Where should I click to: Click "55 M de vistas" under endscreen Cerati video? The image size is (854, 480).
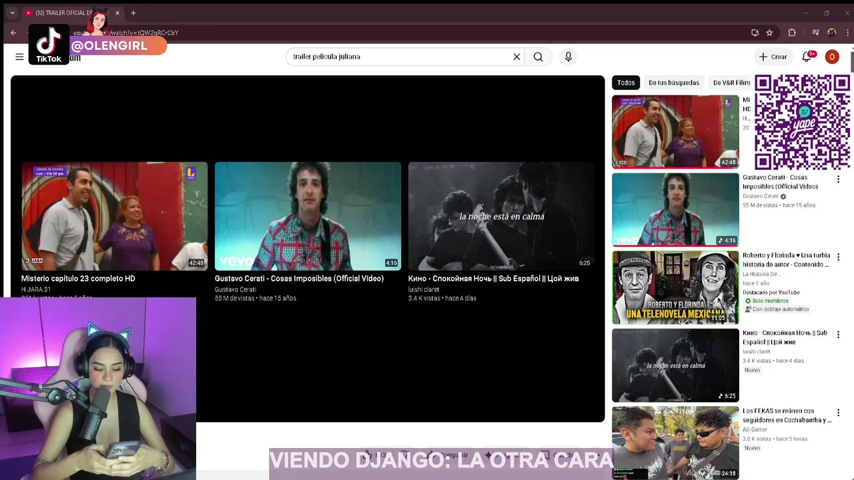coord(234,298)
